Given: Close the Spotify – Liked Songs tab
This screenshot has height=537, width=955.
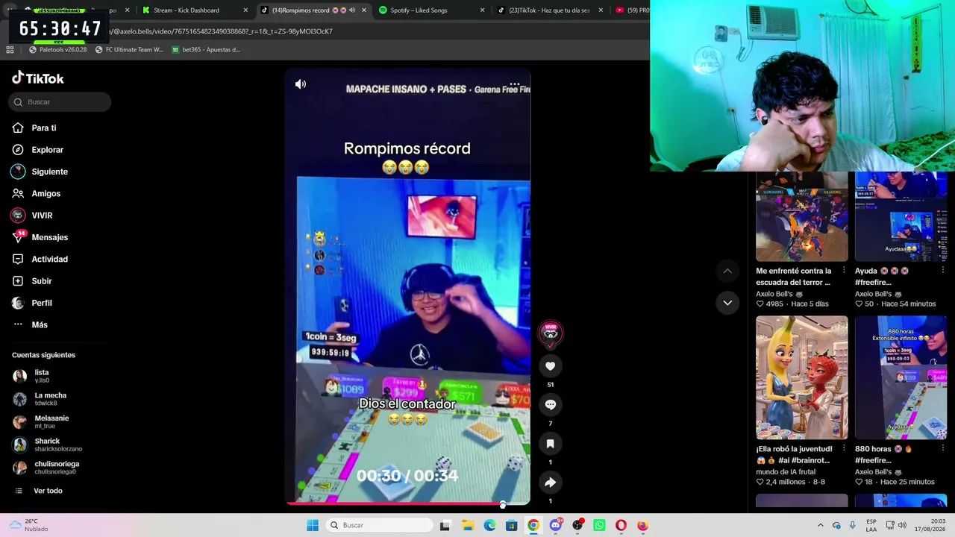Looking at the screenshot, I should click(482, 10).
